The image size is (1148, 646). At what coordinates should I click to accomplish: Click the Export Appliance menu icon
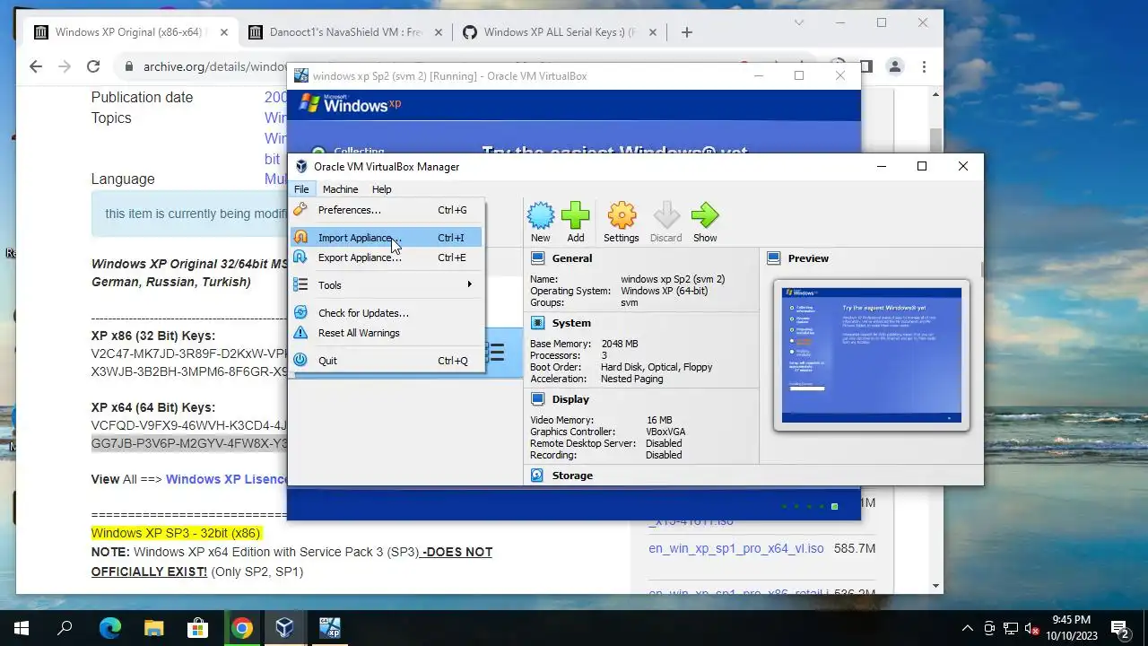[x=300, y=258]
